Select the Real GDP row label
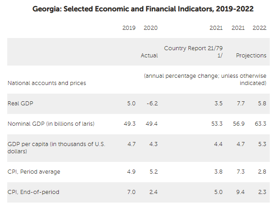 20,104
